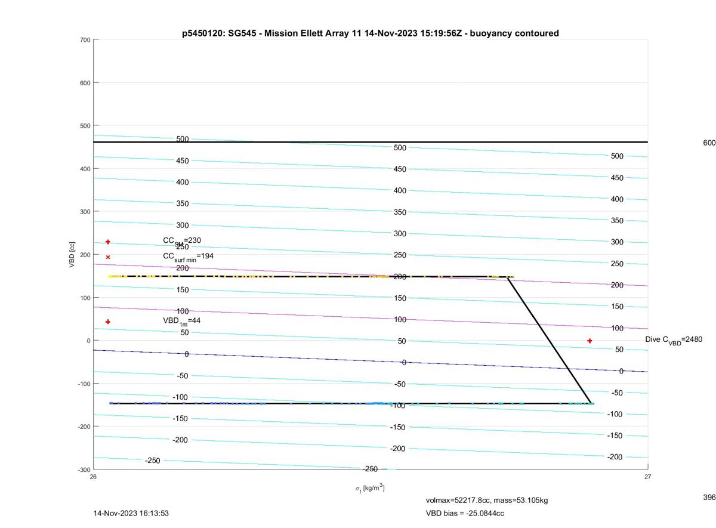Screen dimensions: 716x528
Task: Click the x-axis tick label 26
Action: pos(93,477)
